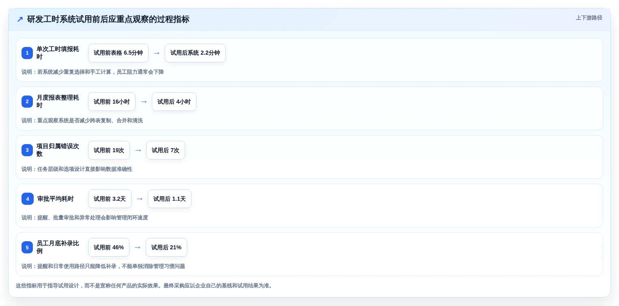The height and width of the screenshot is (306, 619).
Task: Click the arrow between 46% and 21%
Action: coord(138,247)
